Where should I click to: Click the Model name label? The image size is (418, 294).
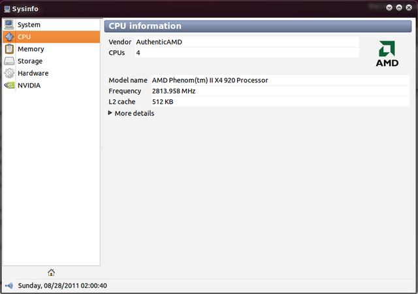128,80
